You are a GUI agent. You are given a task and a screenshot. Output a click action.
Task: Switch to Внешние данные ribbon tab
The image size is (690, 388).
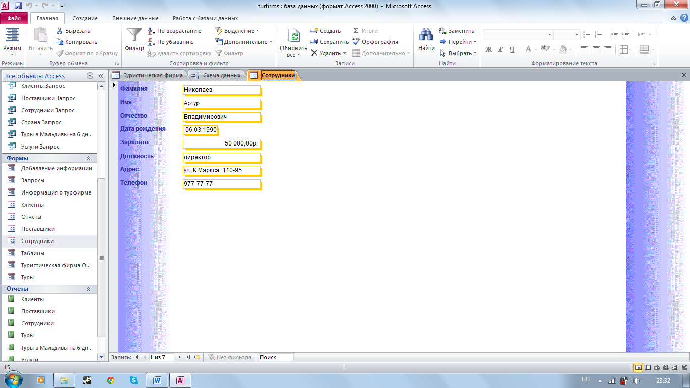coord(135,18)
